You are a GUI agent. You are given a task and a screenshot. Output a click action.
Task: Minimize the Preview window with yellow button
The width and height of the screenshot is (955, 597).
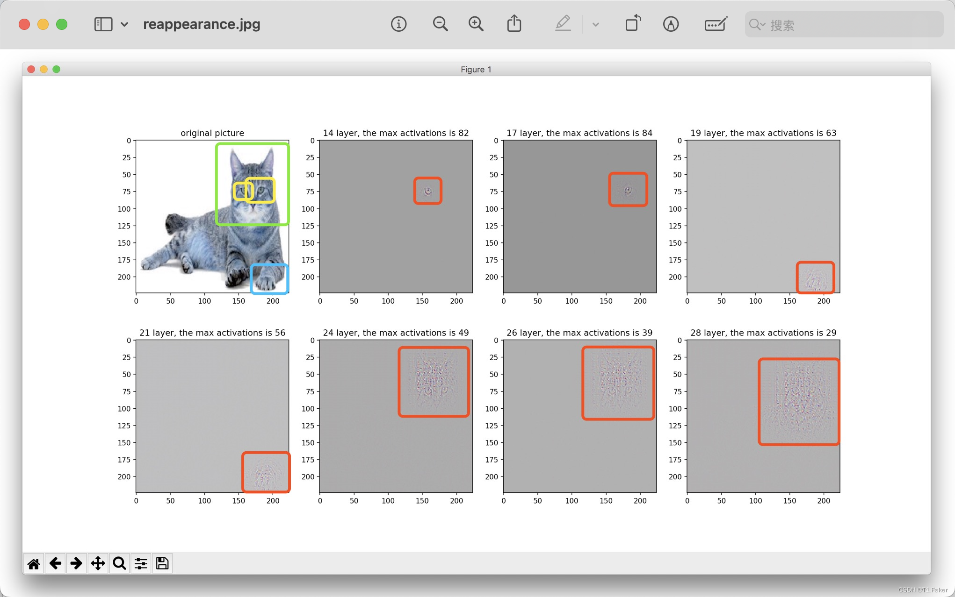[43, 24]
